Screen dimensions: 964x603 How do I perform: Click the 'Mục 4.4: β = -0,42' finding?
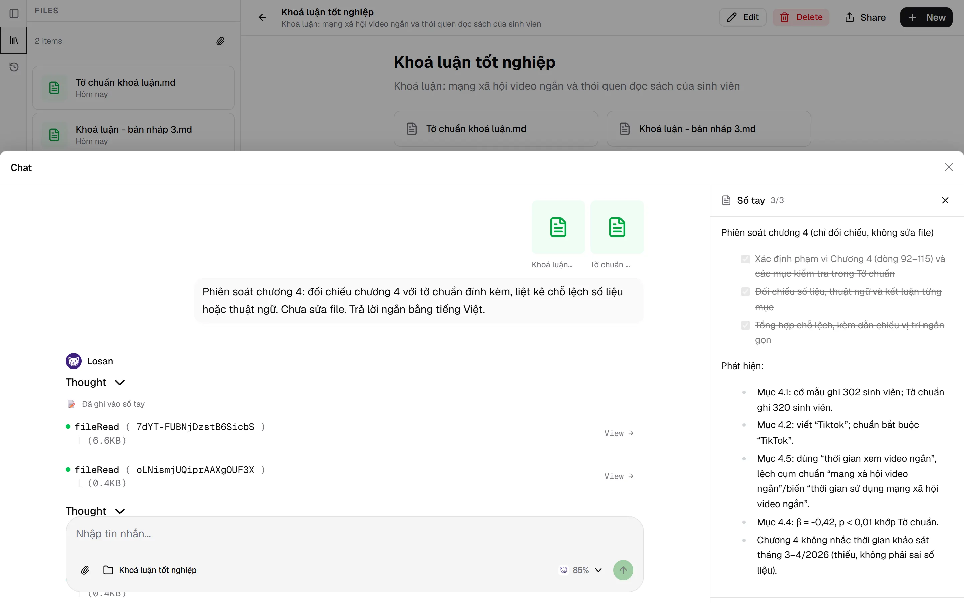[x=848, y=522]
